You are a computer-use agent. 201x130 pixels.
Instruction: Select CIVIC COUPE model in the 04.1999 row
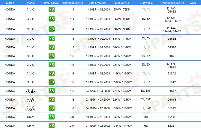[x=31, y=109]
